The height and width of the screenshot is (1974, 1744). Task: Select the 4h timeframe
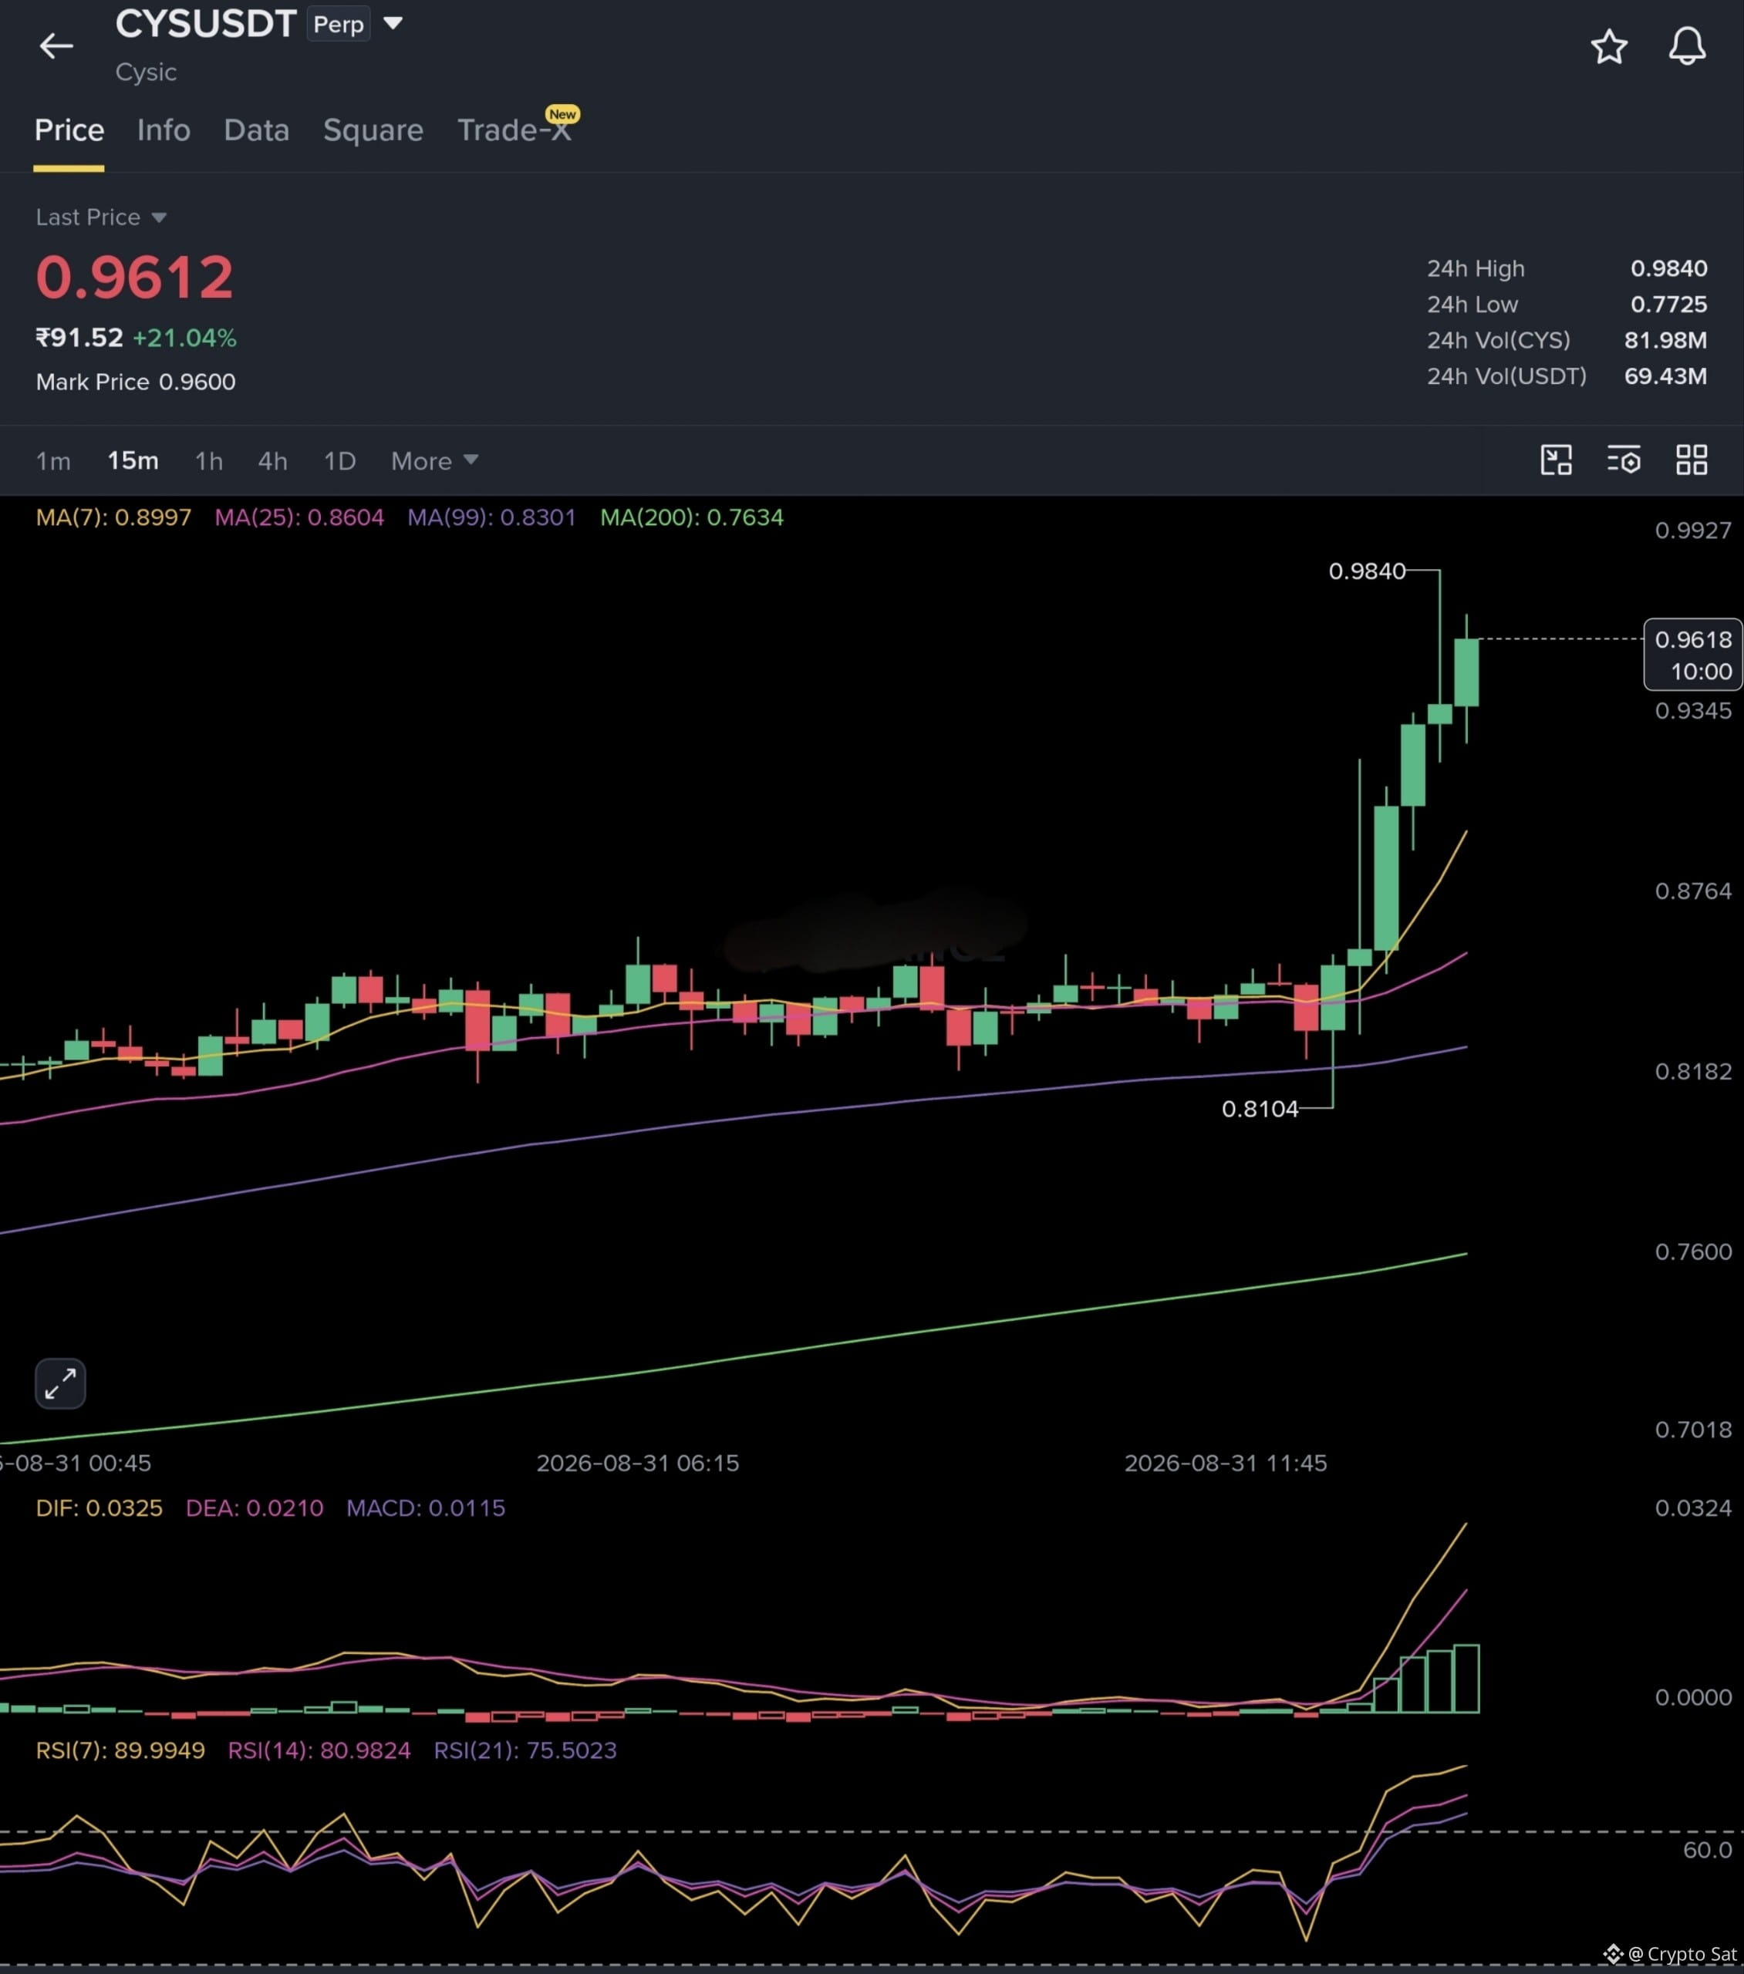[x=272, y=460]
